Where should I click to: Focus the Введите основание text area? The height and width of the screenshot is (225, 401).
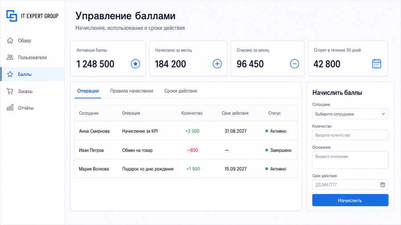coord(350,160)
